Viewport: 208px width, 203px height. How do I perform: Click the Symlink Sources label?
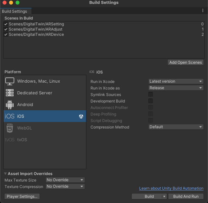[x=106, y=95]
